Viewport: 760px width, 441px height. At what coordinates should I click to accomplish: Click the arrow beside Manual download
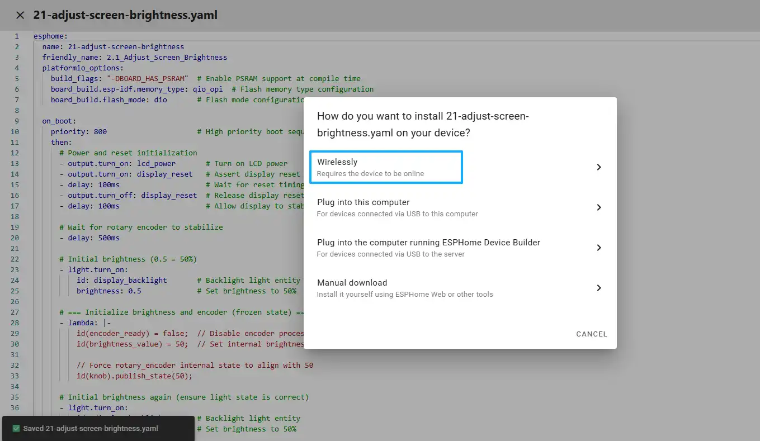pos(598,288)
